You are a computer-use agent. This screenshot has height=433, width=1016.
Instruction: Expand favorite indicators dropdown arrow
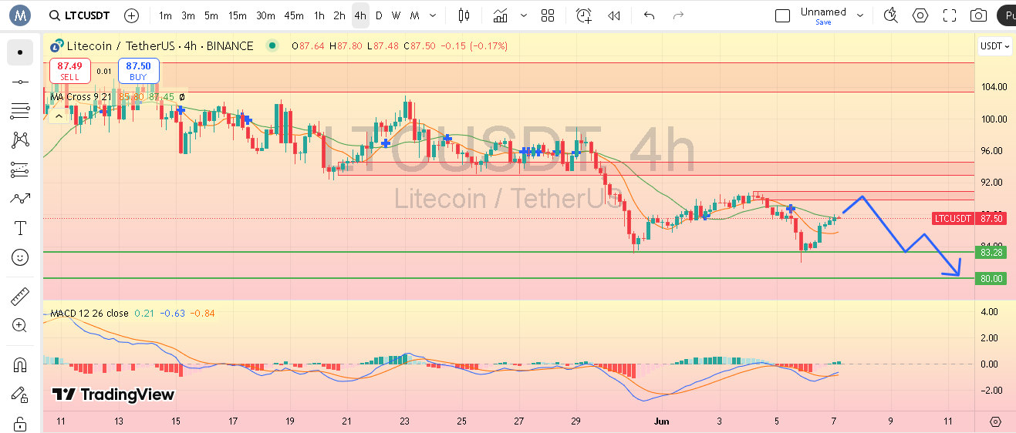pos(525,15)
